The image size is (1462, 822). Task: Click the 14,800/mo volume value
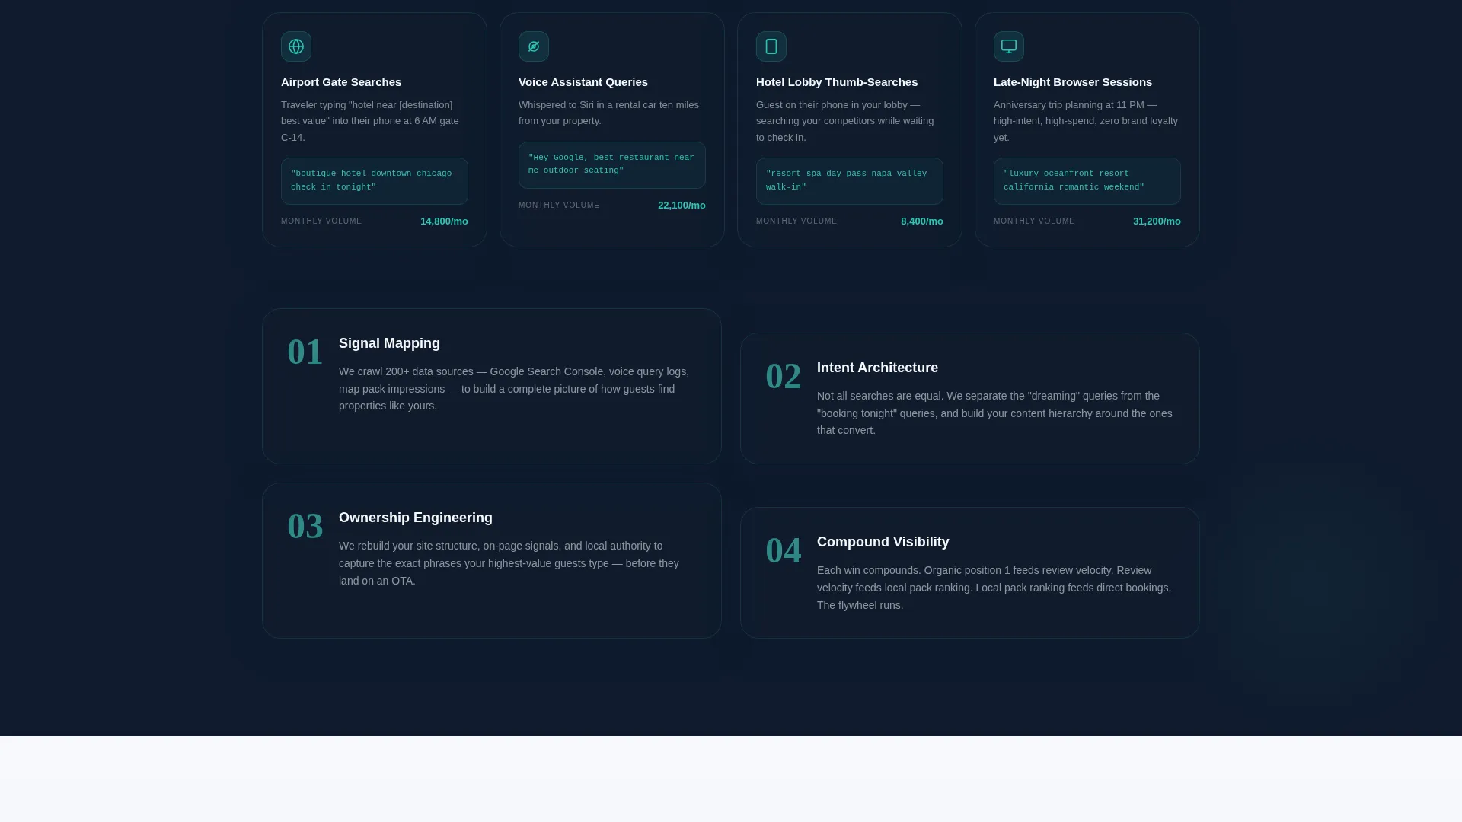click(444, 221)
